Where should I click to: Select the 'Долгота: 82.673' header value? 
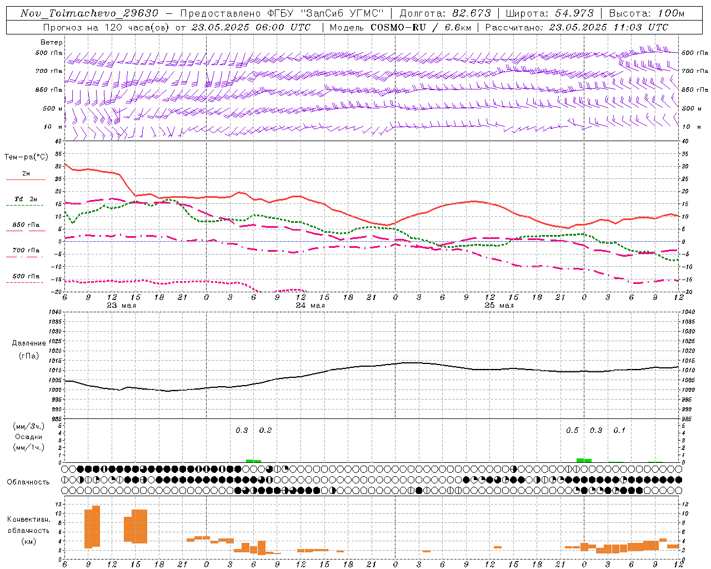tap(445, 13)
